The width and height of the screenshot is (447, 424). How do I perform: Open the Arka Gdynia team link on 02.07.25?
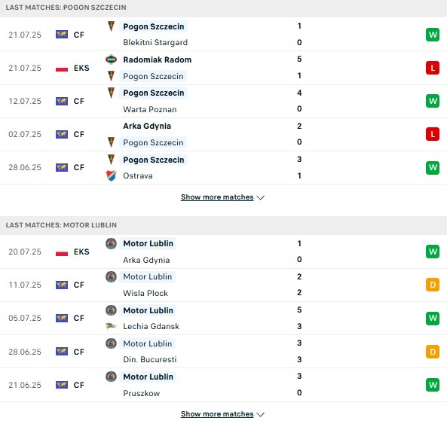147,126
